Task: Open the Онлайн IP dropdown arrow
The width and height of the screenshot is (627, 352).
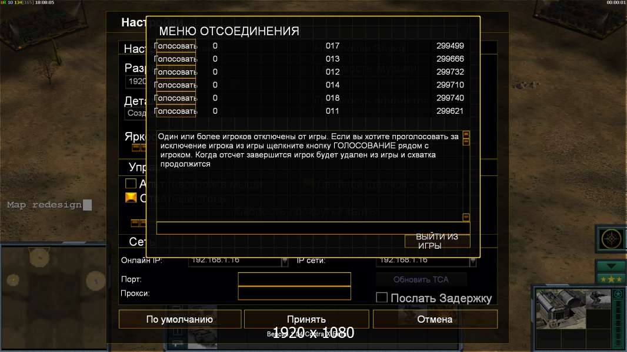Action: (284, 262)
